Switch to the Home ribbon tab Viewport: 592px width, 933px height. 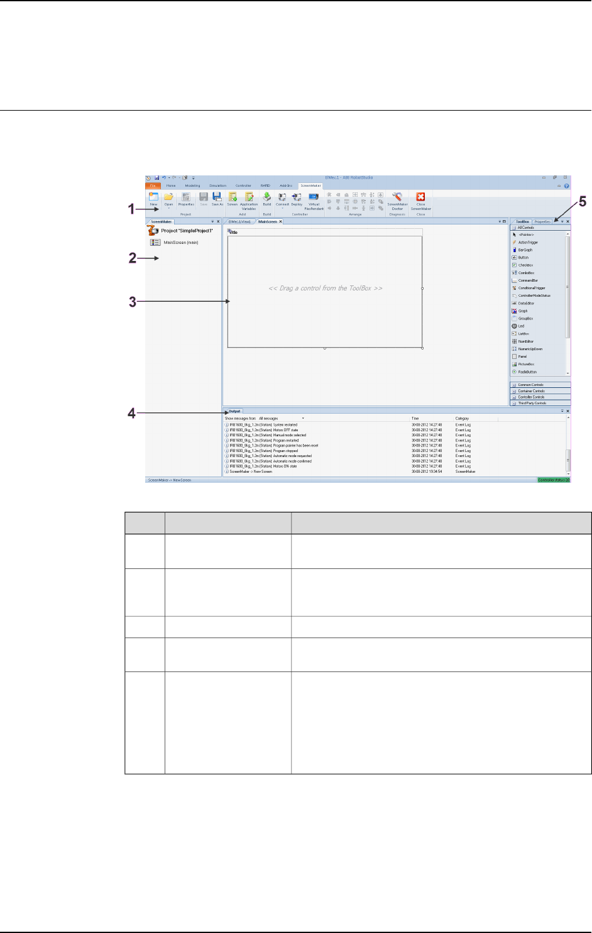171,186
